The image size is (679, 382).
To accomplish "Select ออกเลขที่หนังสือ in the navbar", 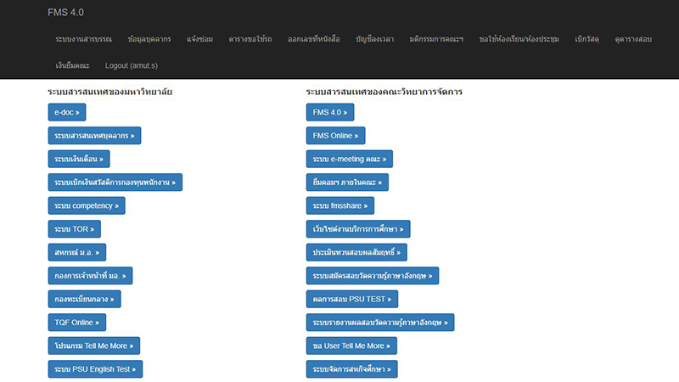I will tap(314, 39).
